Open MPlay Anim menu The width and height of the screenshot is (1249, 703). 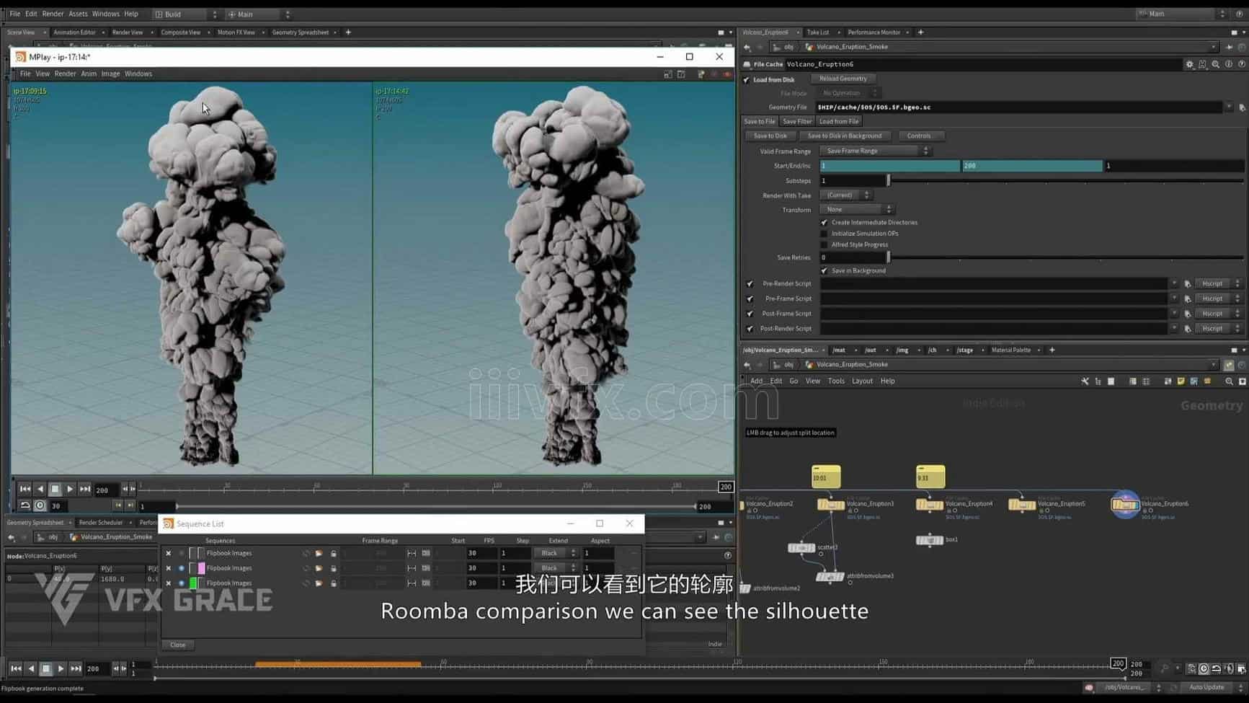point(89,74)
